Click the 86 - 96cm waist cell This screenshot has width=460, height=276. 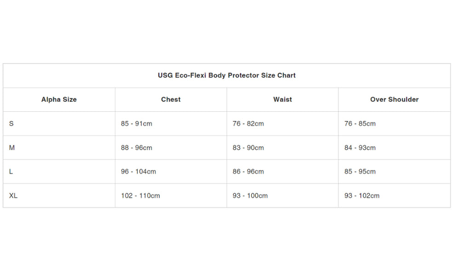(248, 172)
